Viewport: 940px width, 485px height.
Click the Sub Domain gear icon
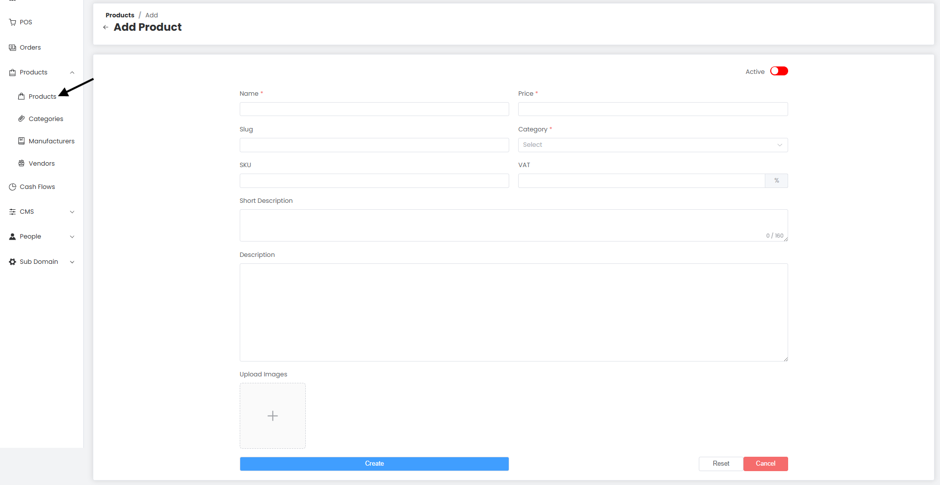(x=12, y=261)
